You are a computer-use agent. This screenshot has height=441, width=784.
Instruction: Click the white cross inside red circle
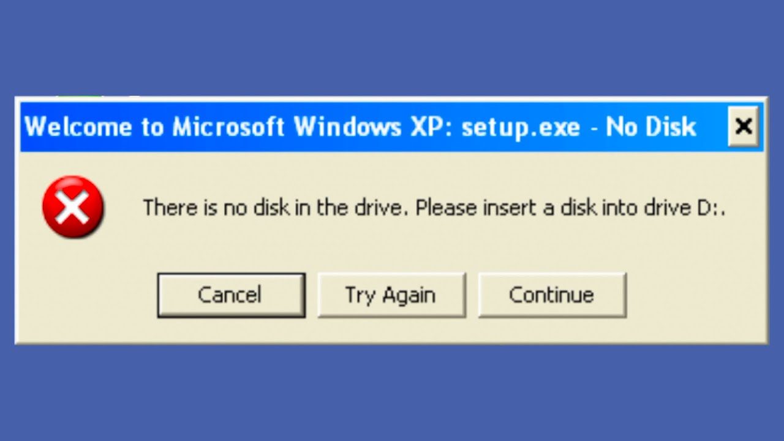point(73,208)
